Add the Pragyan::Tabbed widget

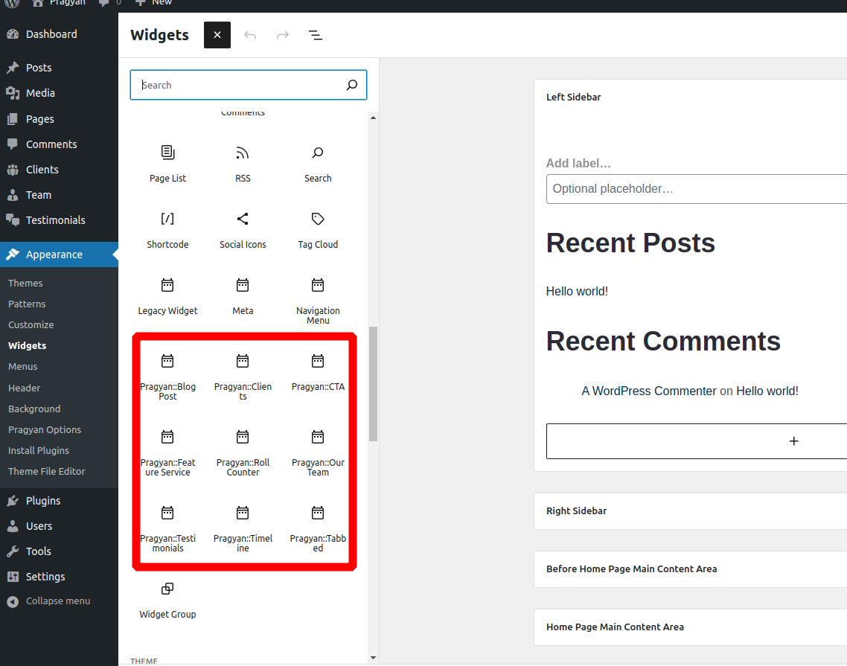point(318,529)
